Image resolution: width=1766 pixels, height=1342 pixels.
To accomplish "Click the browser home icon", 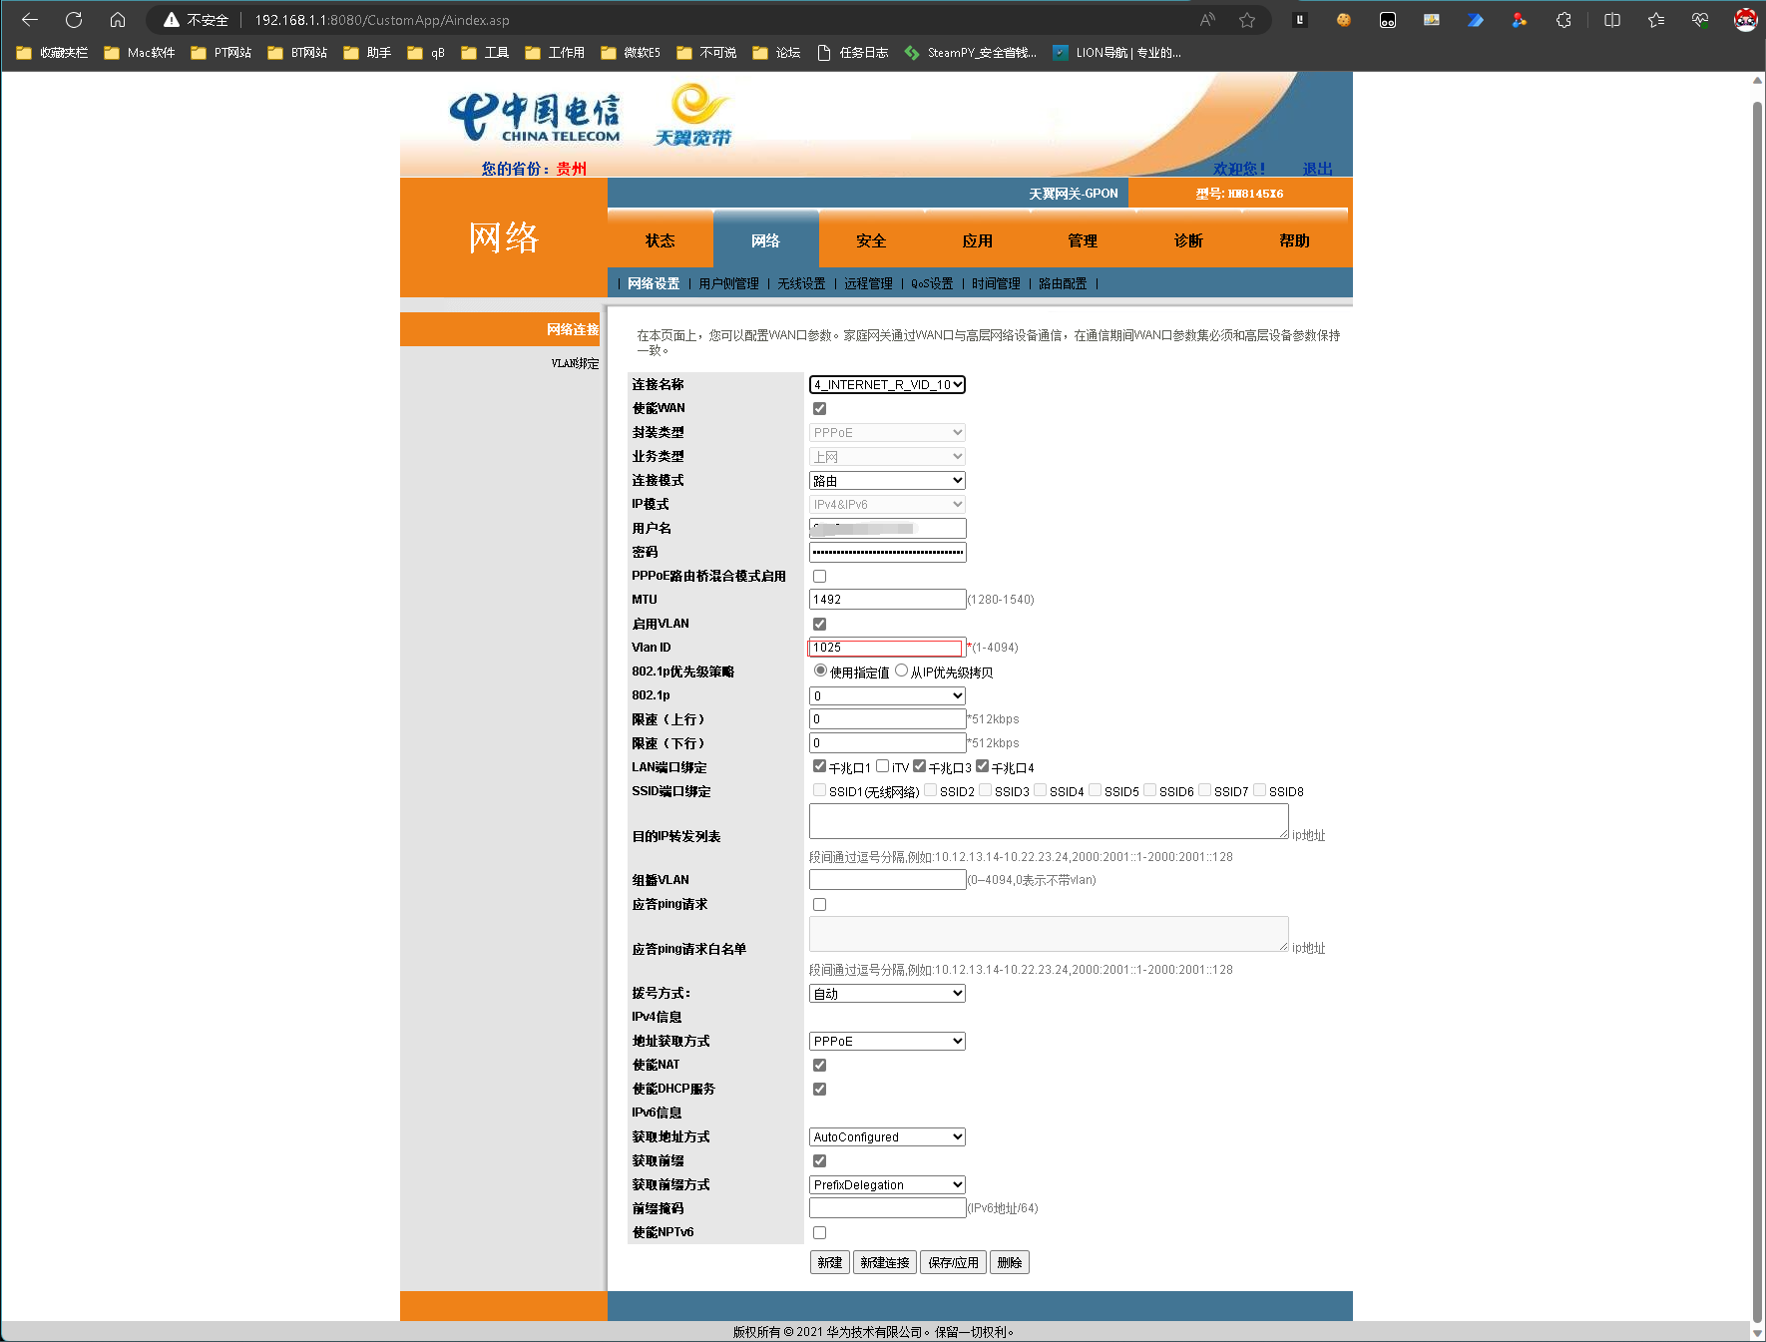I will pos(118,20).
